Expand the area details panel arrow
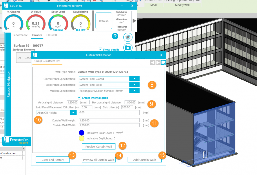Image resolution: width=257 pixels, height=175 pixels. click(134, 21)
